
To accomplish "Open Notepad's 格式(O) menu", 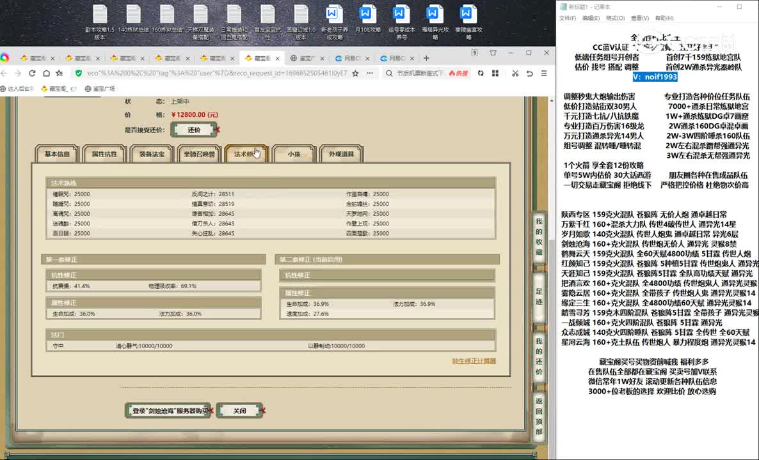I will pyautogui.click(x=615, y=19).
